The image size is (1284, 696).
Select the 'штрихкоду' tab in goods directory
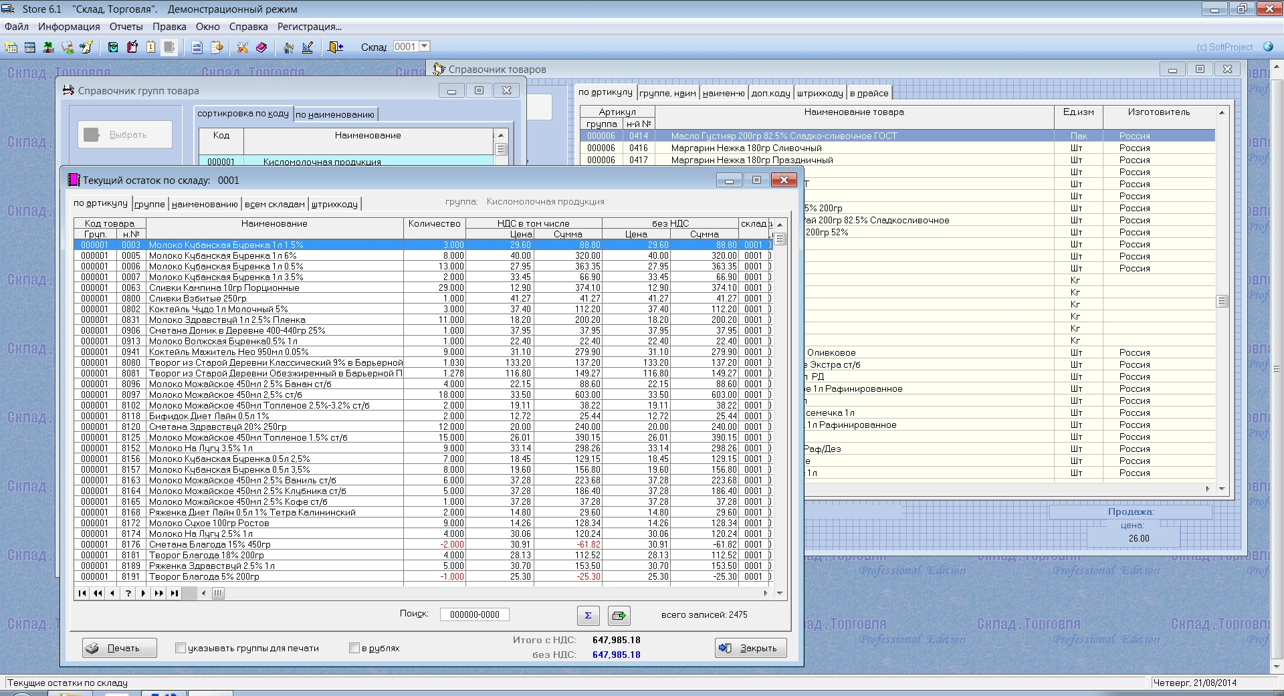tap(819, 94)
